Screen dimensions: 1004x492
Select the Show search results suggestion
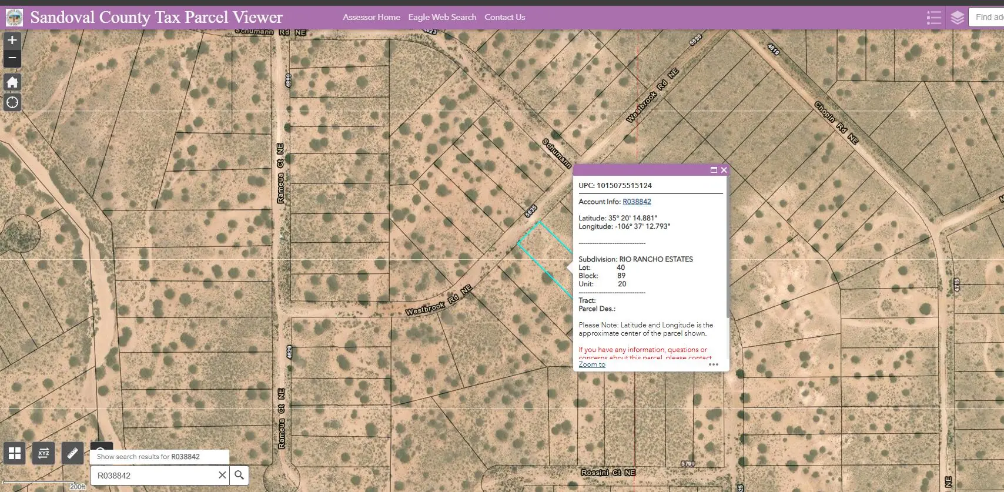point(159,457)
